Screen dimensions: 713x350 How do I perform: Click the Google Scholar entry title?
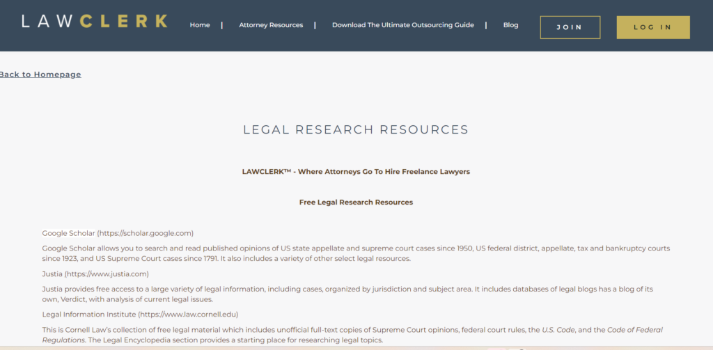pyautogui.click(x=118, y=233)
